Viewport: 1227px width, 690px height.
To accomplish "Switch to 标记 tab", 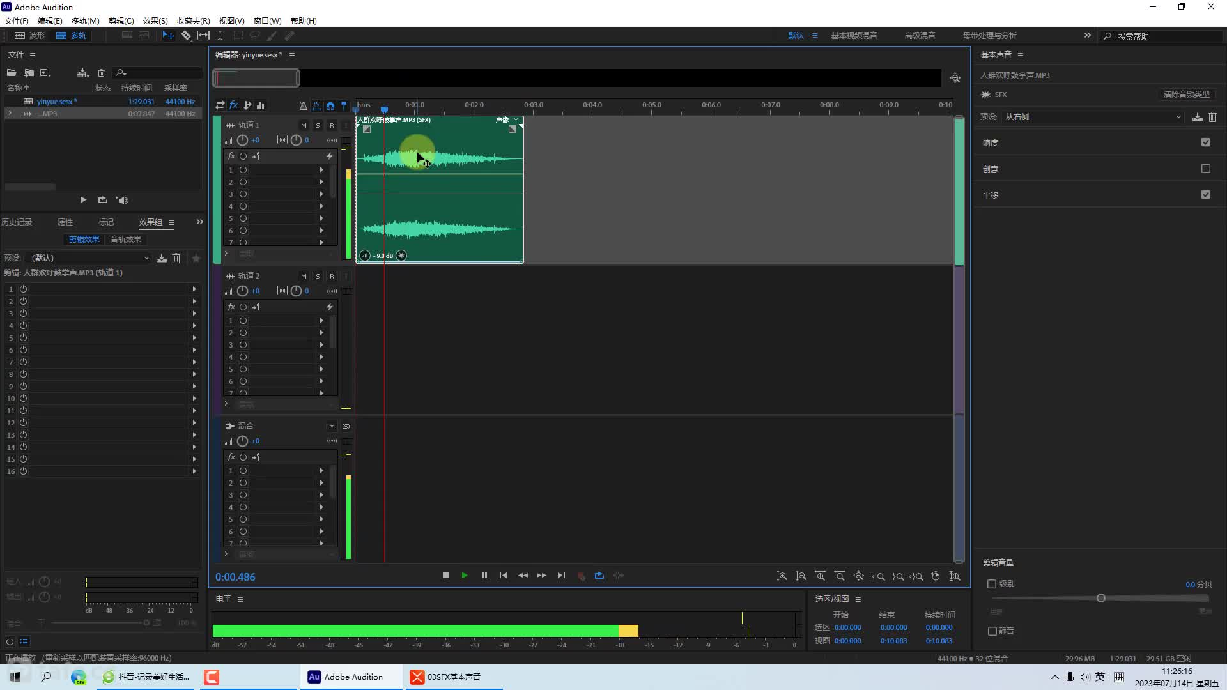I will 105,222.
